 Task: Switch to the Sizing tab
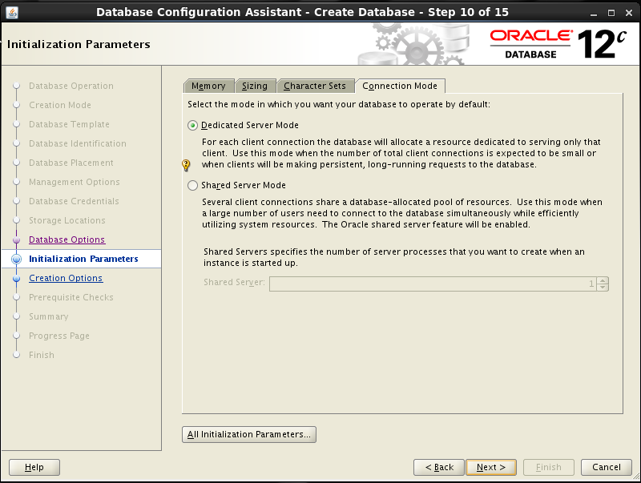(255, 86)
